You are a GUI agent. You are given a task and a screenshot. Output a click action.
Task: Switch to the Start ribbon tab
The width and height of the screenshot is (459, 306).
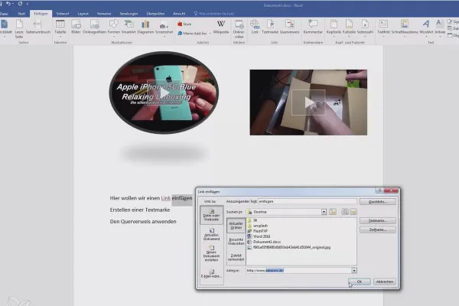21,14
